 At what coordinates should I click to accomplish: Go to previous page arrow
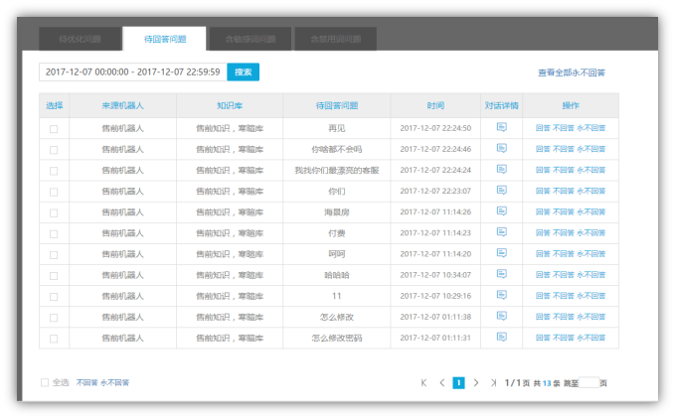(441, 382)
